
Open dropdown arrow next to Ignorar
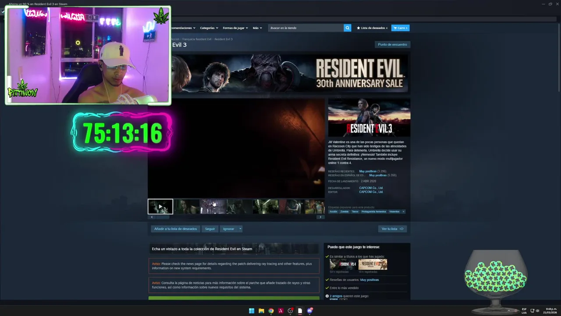pos(240,229)
